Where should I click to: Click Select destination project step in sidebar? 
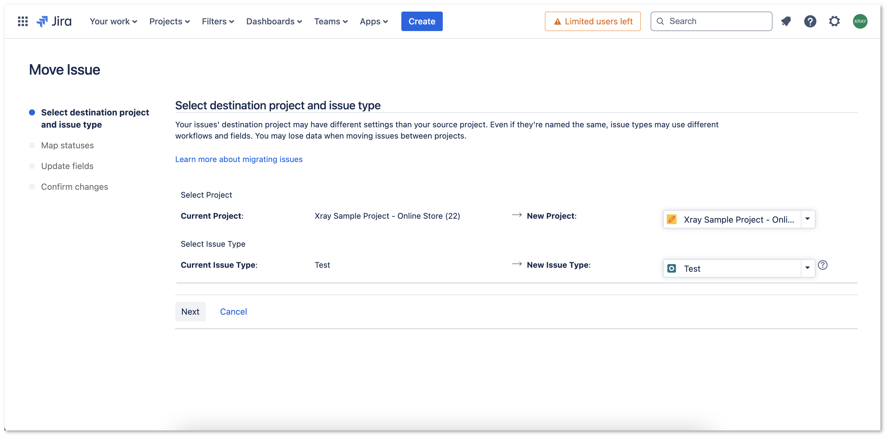[95, 118]
